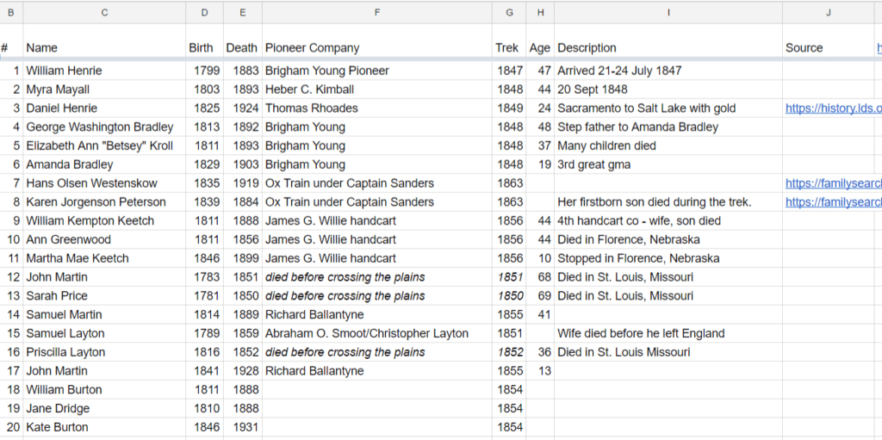Click 'Died in Florence, Nebraska' cell
Viewport: 882px width, 440px height.
(x=668, y=239)
